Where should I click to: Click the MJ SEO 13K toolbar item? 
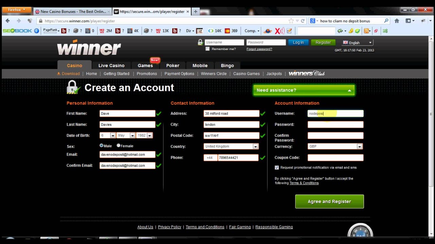162,31
